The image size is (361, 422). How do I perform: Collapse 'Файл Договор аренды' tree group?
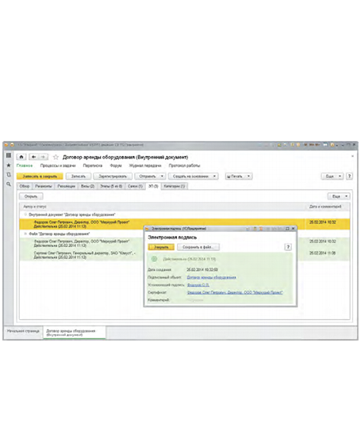(25, 234)
